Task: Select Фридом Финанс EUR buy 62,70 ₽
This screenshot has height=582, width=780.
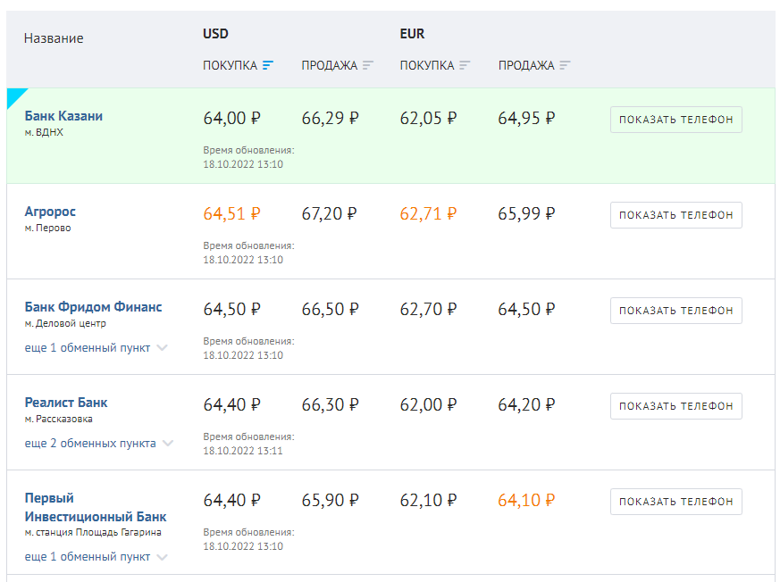Action: click(428, 309)
